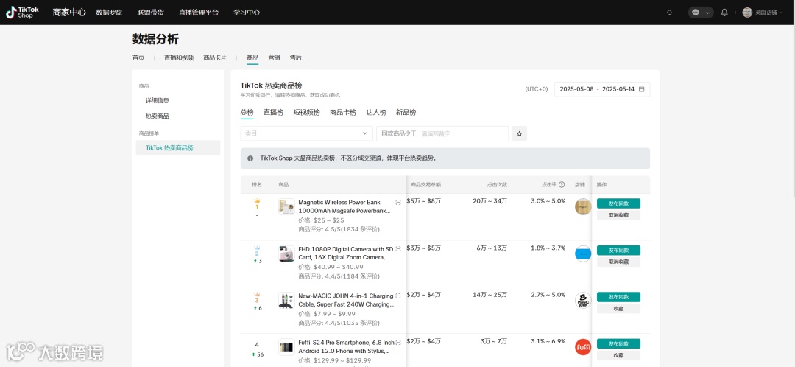Open 联盟带货 in top navigation

coord(151,13)
